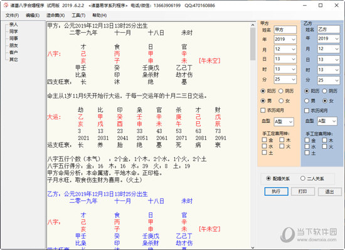Open the 帮助(H) menu
Viewport: 345px width, 250px height.
tap(100, 15)
